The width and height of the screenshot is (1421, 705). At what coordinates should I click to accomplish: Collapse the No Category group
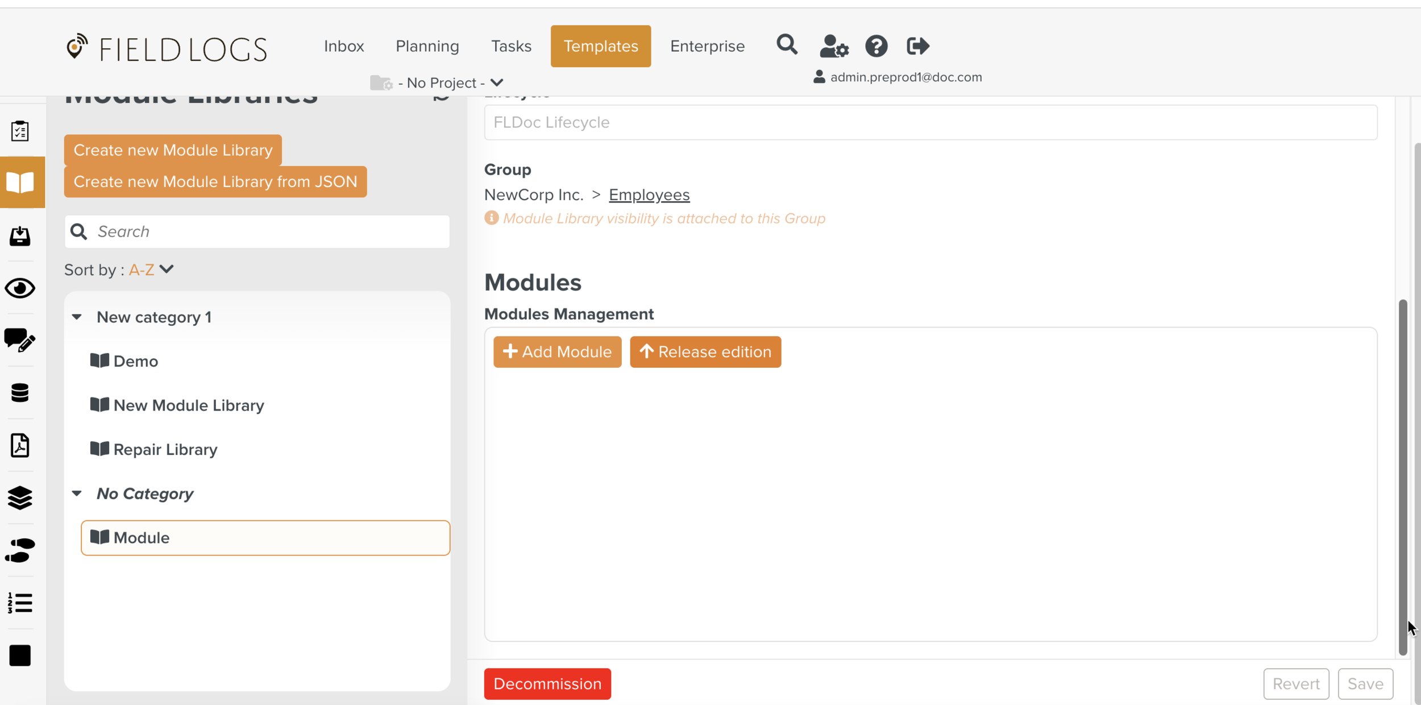click(77, 494)
